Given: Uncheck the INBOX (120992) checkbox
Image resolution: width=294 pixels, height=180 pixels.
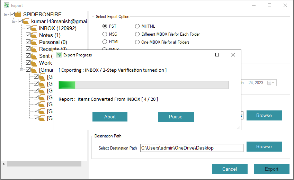Looking at the screenshot, I should (28, 28).
